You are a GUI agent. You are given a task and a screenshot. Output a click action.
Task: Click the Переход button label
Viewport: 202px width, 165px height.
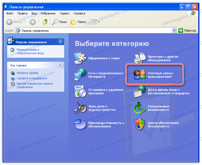point(190,30)
